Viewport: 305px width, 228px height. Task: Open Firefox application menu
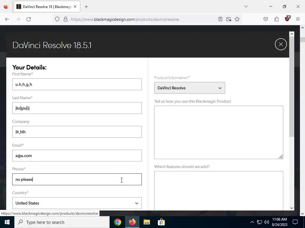point(298,19)
